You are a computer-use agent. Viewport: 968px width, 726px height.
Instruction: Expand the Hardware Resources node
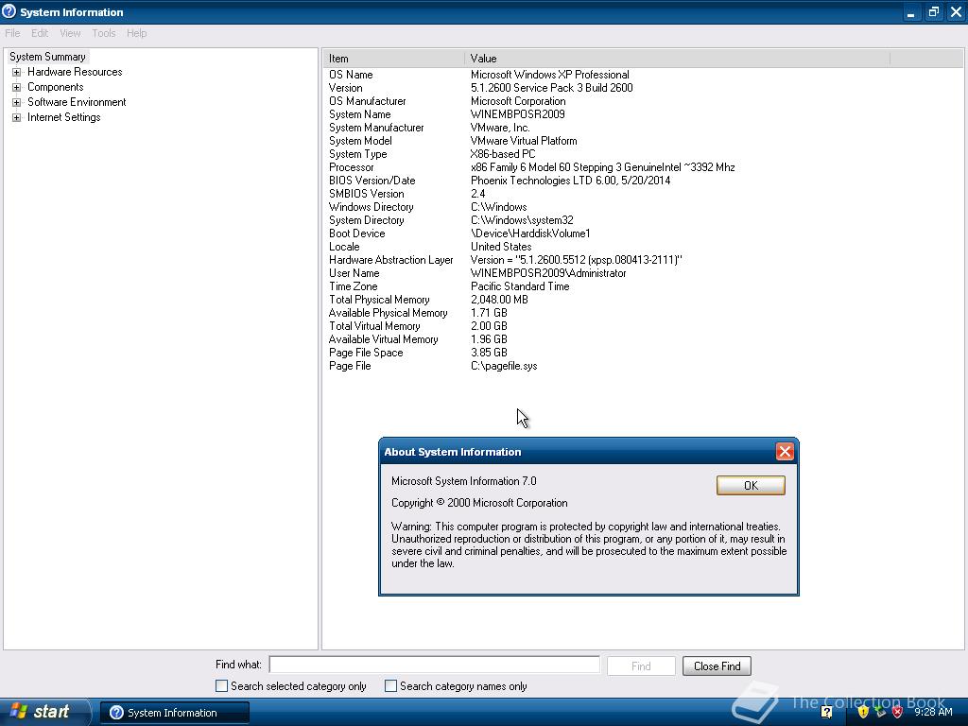(x=17, y=72)
